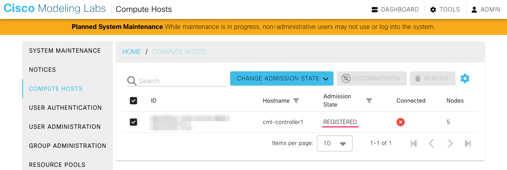Viewport: 507px width, 170px height.
Task: Open Group Administration in sidebar
Action: tap(67, 146)
